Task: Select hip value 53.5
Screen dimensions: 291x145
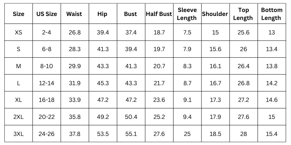Action: click(x=103, y=134)
